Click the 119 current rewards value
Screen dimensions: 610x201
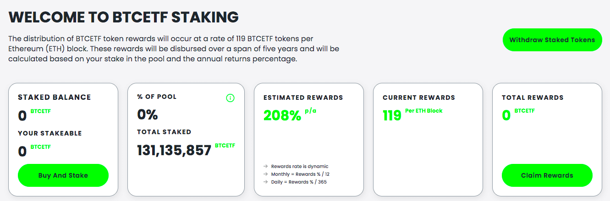pyautogui.click(x=392, y=115)
